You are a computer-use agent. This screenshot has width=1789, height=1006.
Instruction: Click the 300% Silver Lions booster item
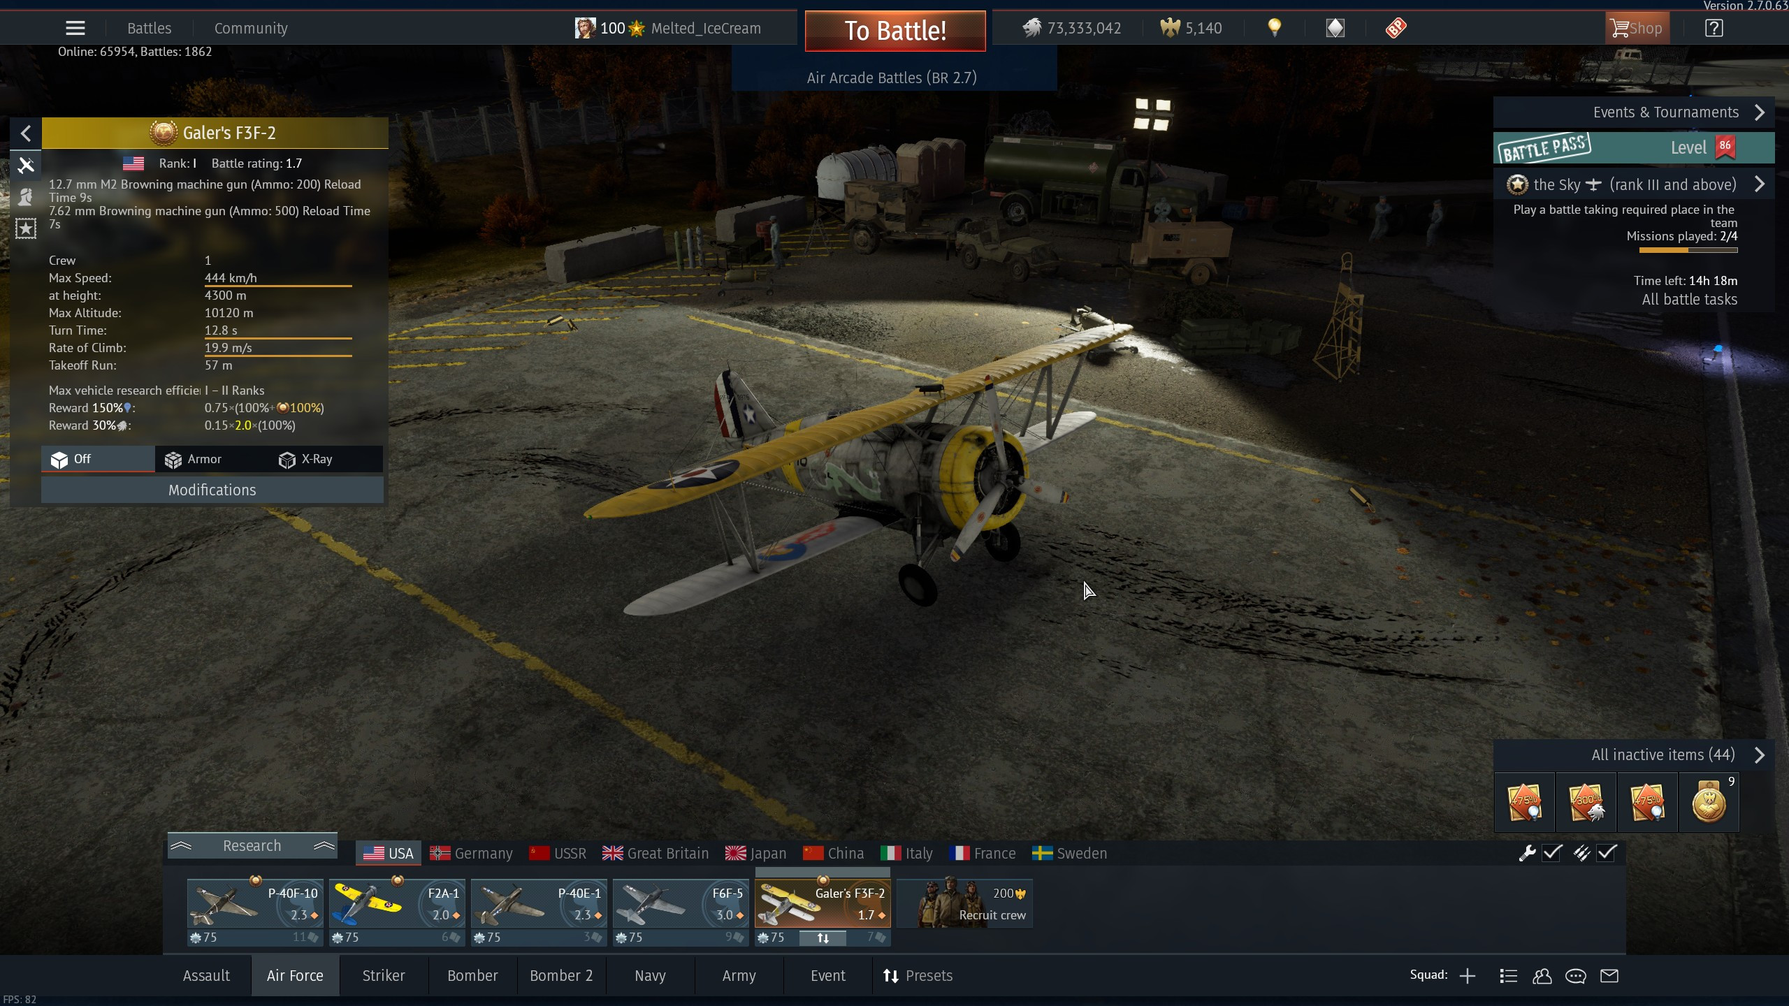[1586, 802]
